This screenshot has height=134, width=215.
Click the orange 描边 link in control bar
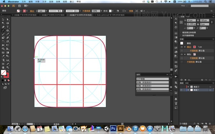coord(32,11)
